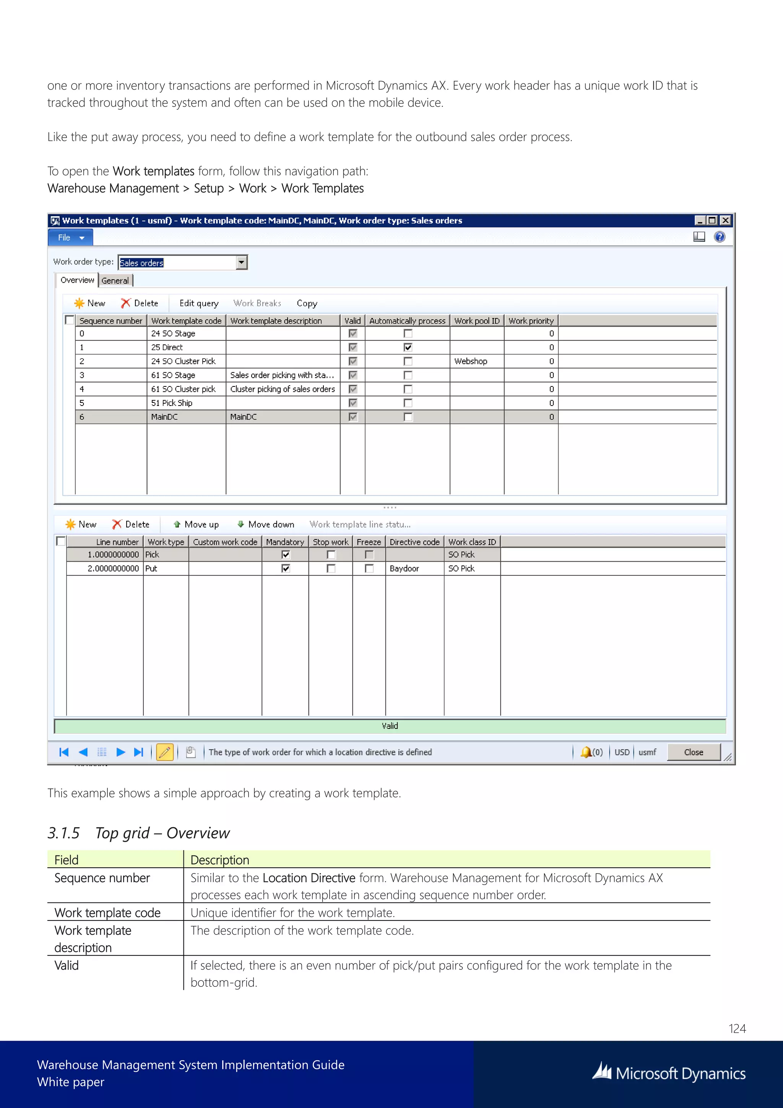Screen dimensions: 783x1108
Task: Select the 61 SO Cluster pick cell
Action: [186, 389]
